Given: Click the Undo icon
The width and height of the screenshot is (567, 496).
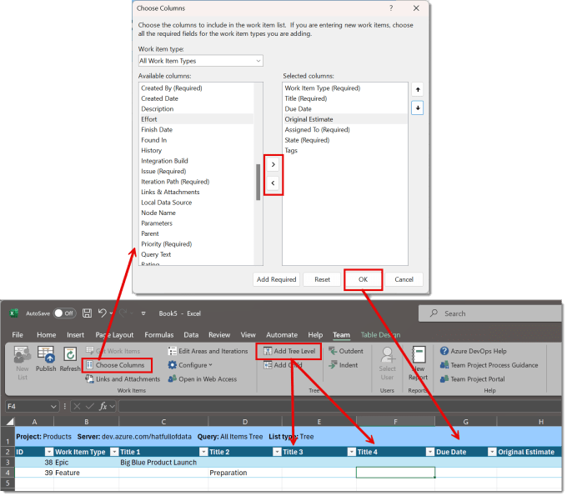Looking at the screenshot, I should (103, 313).
